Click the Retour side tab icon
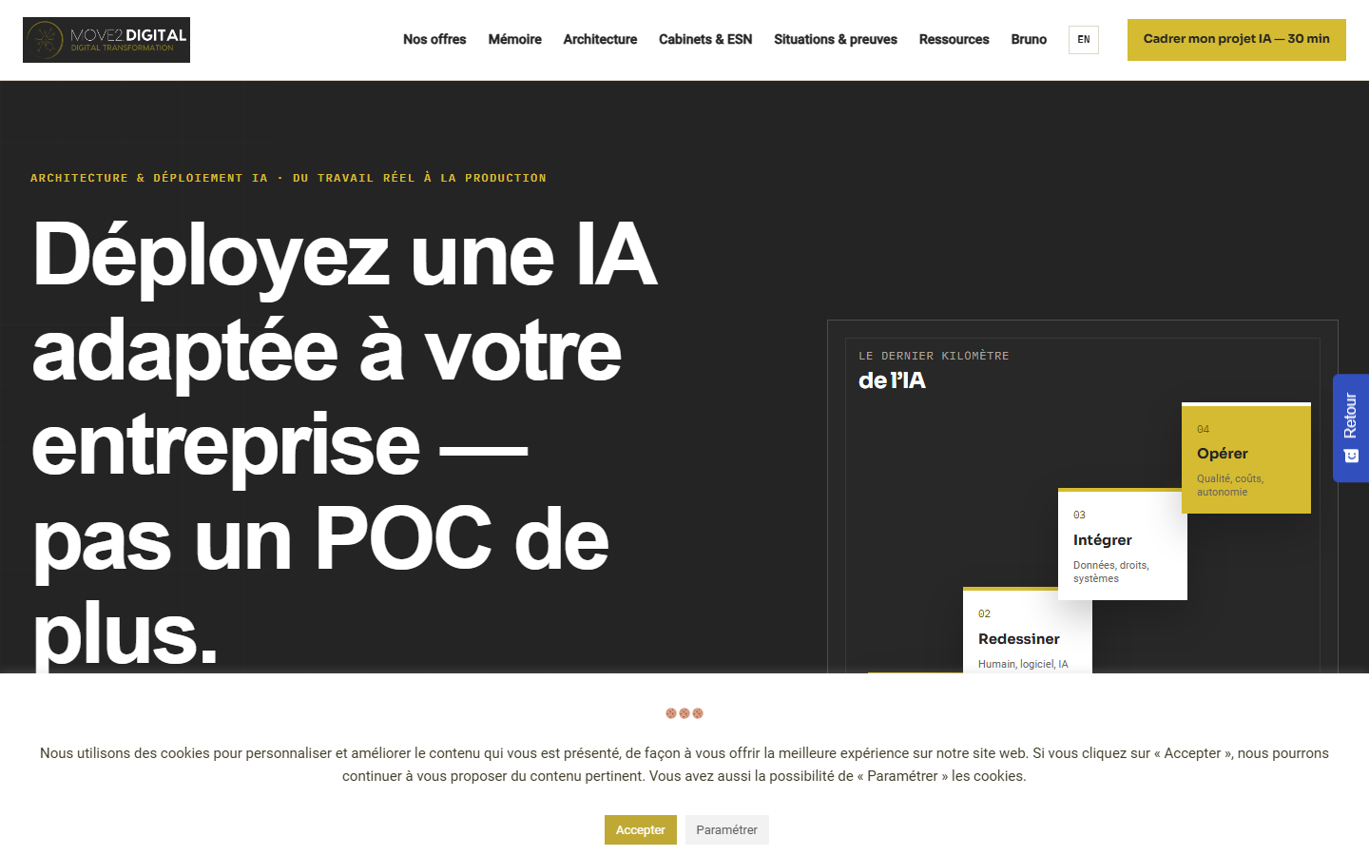The height and width of the screenshot is (856, 1369). [1351, 456]
